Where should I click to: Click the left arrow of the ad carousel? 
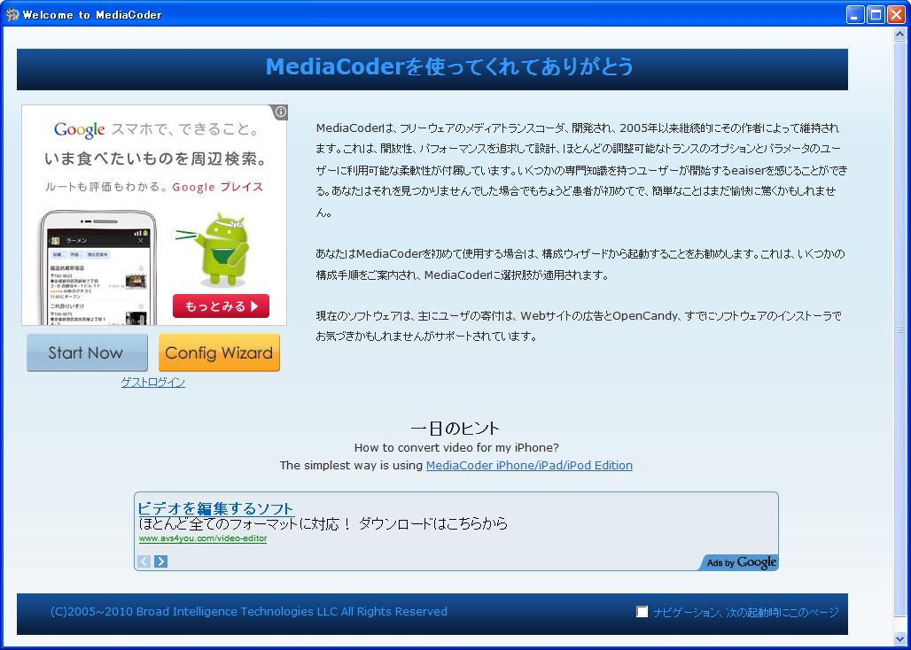pos(144,561)
